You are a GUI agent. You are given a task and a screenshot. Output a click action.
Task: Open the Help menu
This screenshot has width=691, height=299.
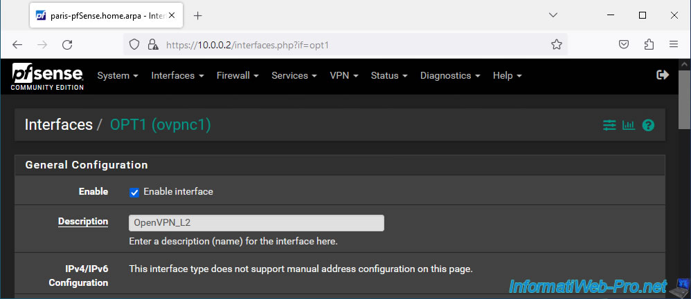tap(508, 76)
